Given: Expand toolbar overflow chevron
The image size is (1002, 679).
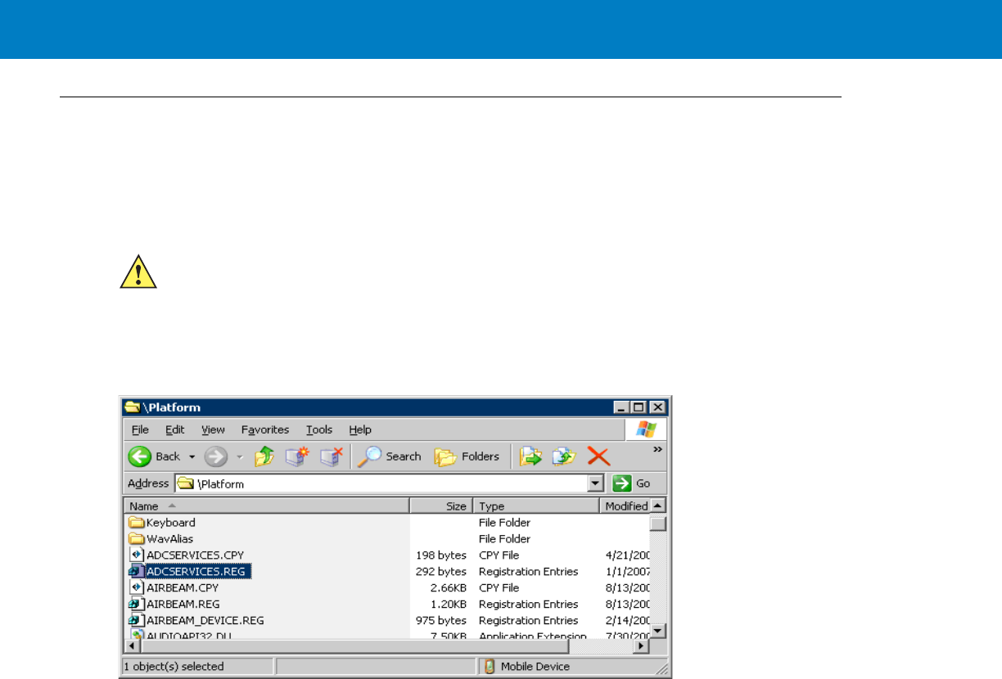Looking at the screenshot, I should [657, 450].
